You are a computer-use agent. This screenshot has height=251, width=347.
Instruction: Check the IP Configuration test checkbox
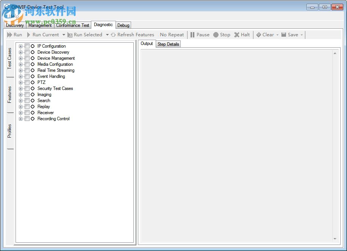coord(27,46)
